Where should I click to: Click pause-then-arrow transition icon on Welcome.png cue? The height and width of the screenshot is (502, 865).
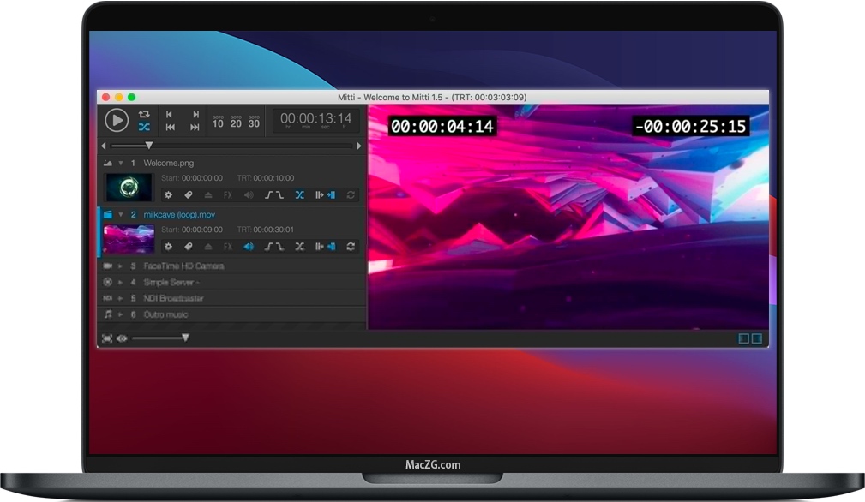click(320, 195)
